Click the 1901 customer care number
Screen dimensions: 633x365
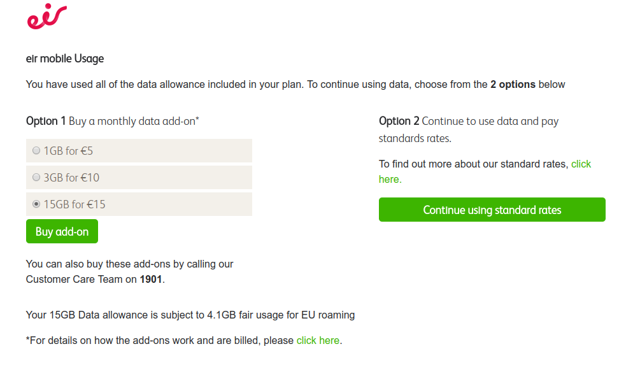(x=151, y=280)
